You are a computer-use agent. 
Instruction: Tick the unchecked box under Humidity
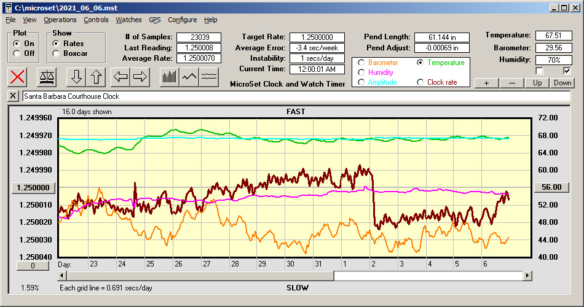coord(539,71)
